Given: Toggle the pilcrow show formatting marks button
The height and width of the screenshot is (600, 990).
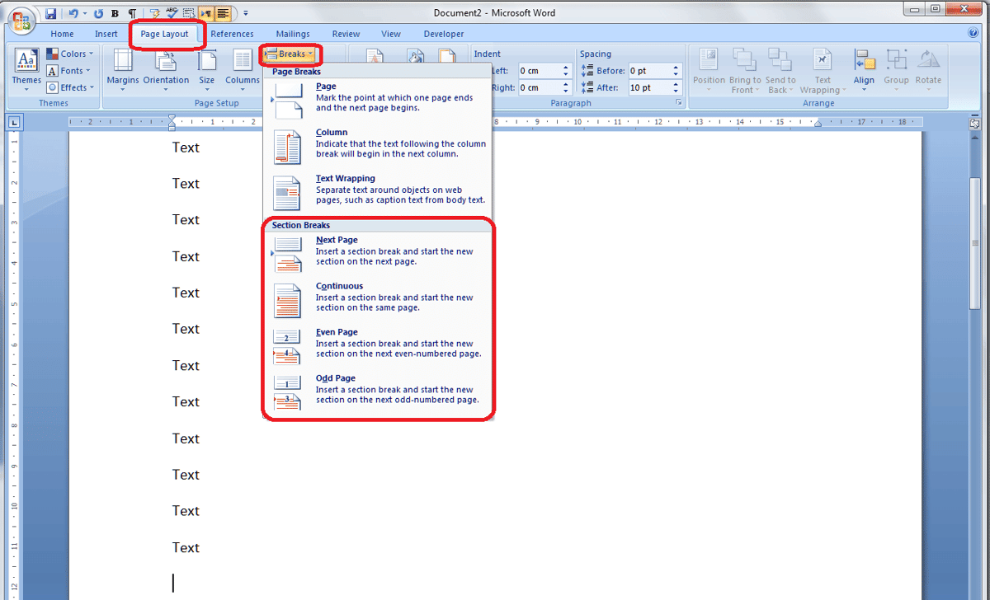Looking at the screenshot, I should (131, 14).
